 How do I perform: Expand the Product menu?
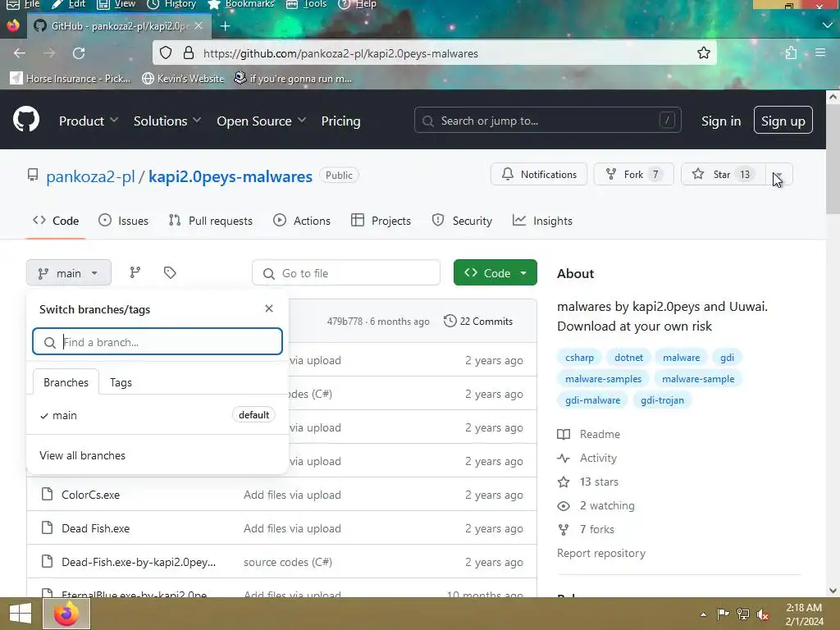tap(89, 121)
